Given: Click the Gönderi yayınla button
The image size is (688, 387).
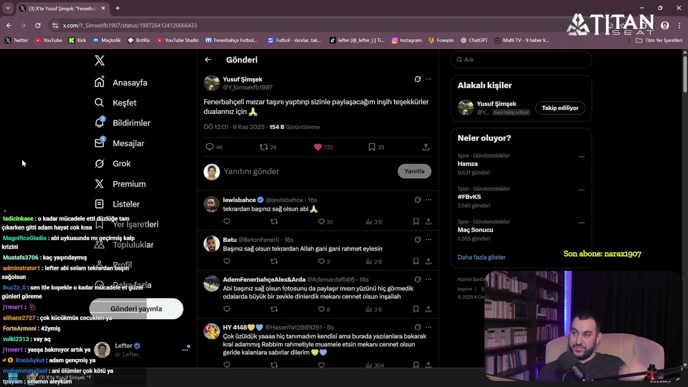Looking at the screenshot, I should click(136, 309).
